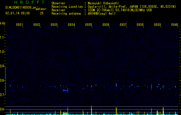Click the 0937 time marker

tap(123, 24)
